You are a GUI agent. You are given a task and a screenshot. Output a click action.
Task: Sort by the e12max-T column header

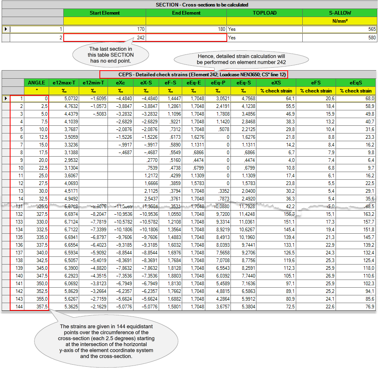(63, 83)
